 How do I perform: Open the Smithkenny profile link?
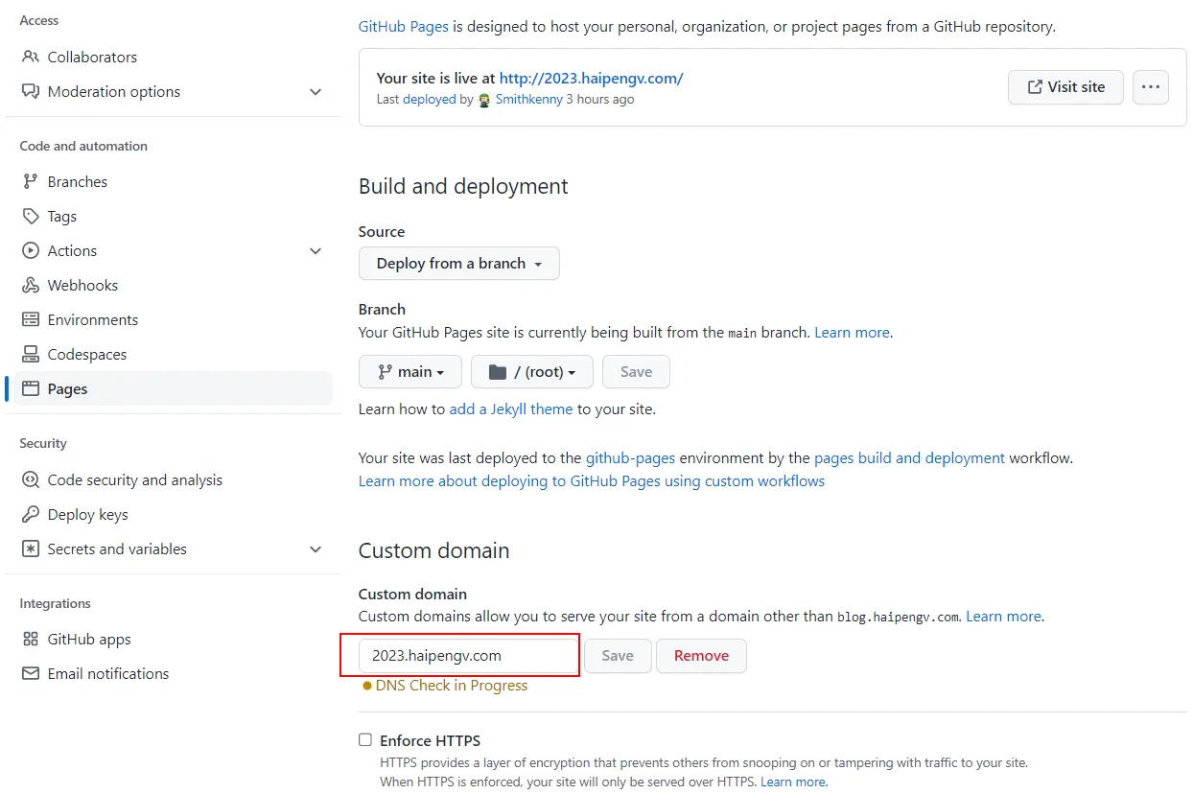(x=528, y=99)
